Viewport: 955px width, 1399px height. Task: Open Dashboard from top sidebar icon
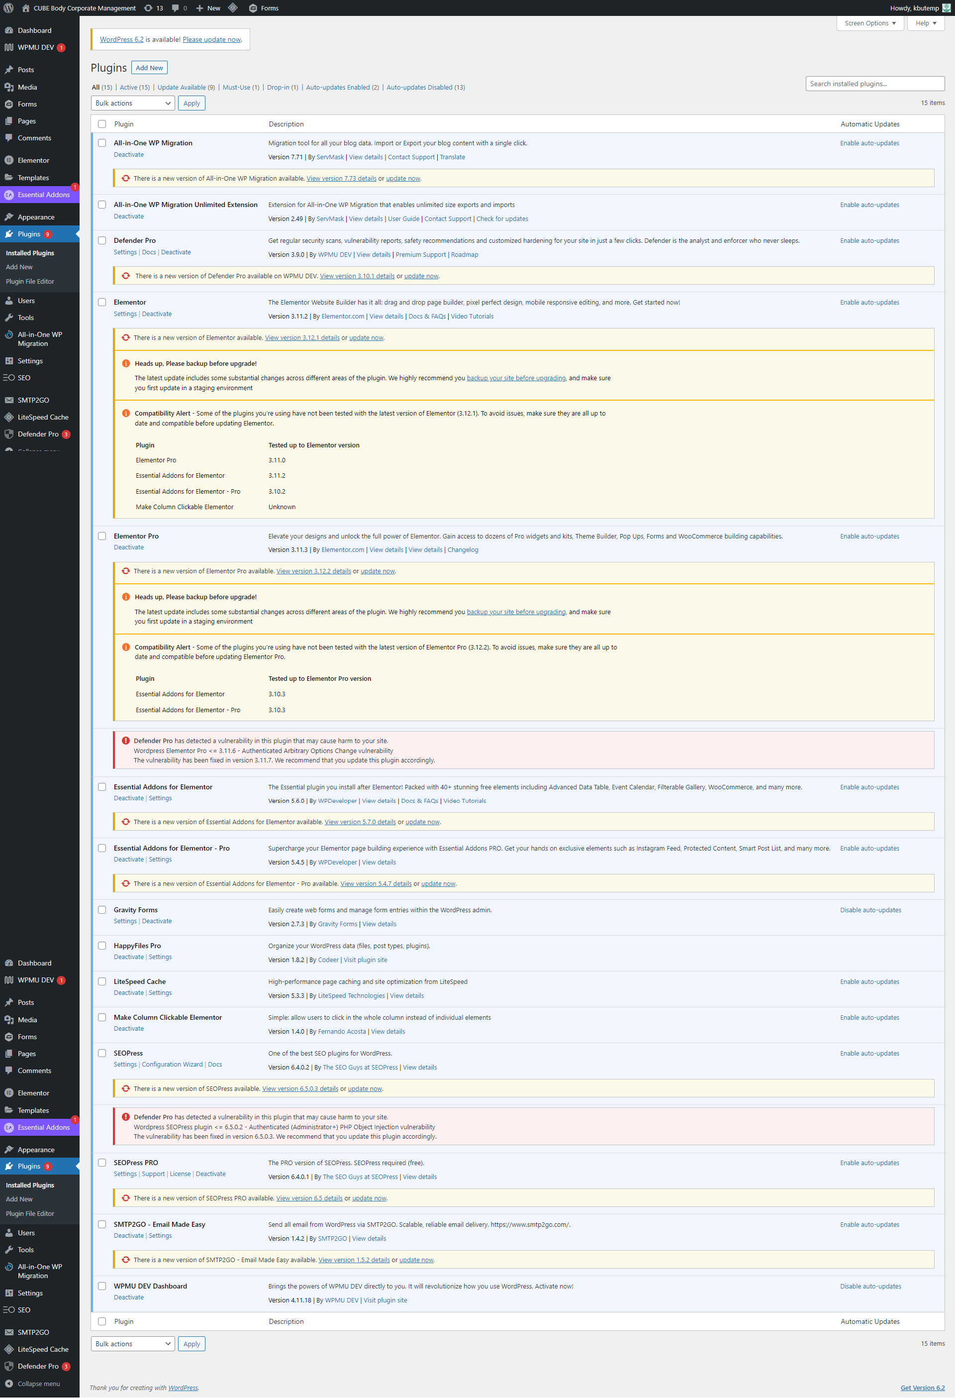(9, 30)
